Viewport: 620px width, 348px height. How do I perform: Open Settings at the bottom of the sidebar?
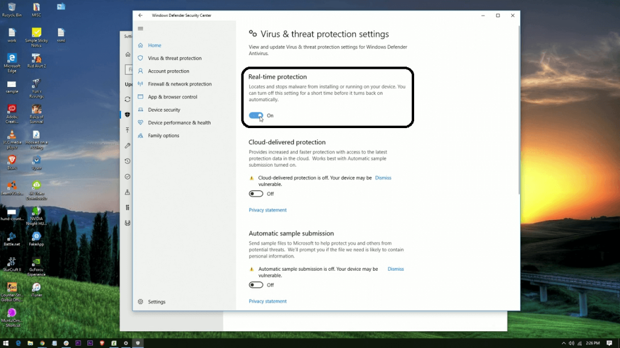[156, 301]
